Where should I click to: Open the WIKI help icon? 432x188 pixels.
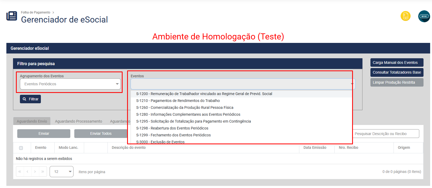(424, 16)
